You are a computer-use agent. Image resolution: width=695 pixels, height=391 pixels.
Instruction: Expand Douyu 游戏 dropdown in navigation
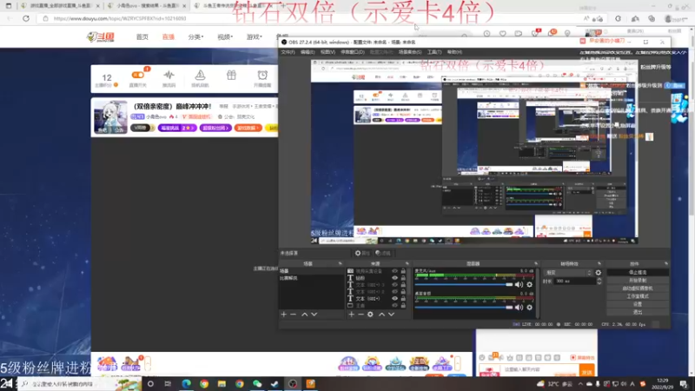pos(254,36)
